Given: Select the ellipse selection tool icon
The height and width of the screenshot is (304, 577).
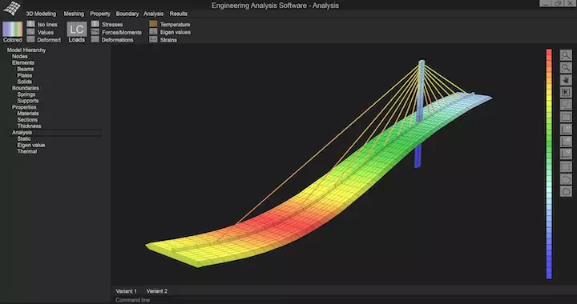Looking at the screenshot, I should tap(566, 191).
